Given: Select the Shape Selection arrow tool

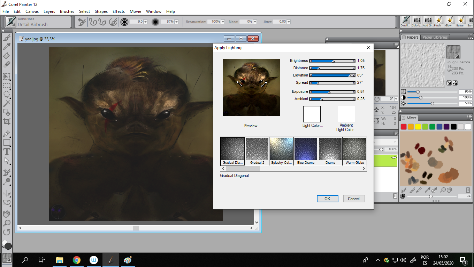Looking at the screenshot, I should click(x=7, y=160).
